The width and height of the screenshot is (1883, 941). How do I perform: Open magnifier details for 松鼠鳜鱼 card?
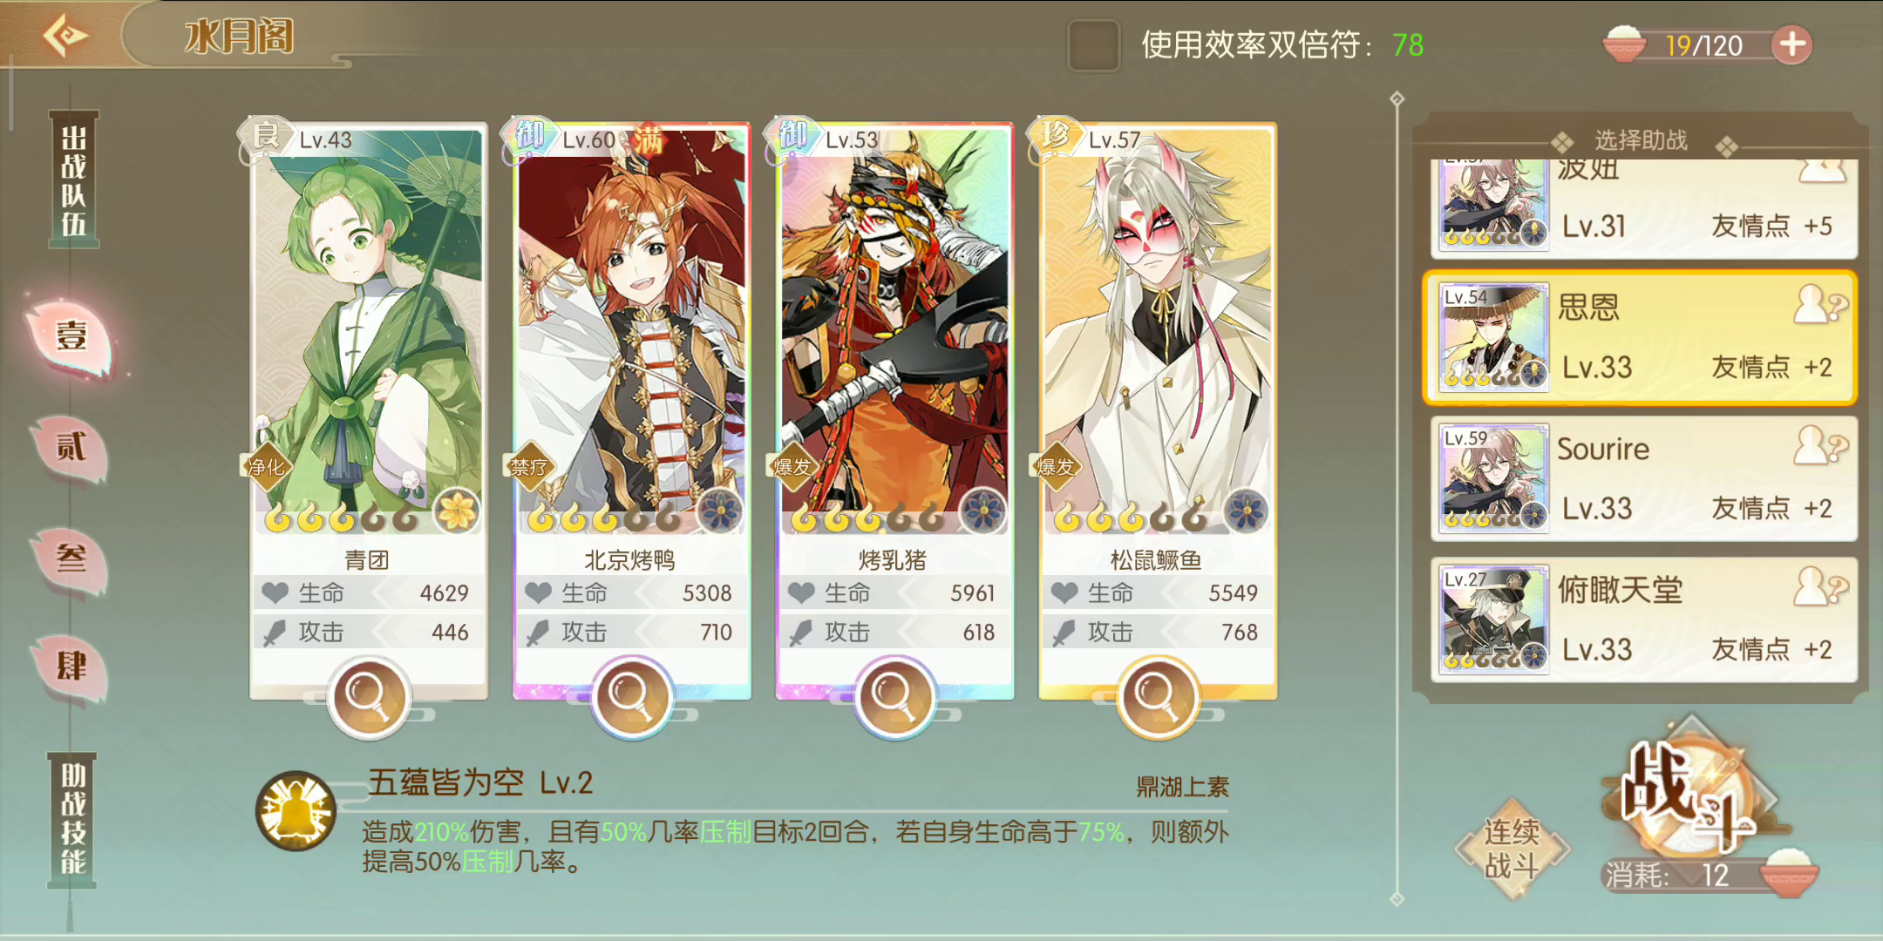(1158, 697)
